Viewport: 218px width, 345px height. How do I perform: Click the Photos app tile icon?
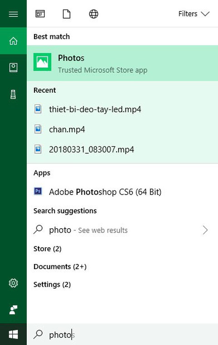42,62
